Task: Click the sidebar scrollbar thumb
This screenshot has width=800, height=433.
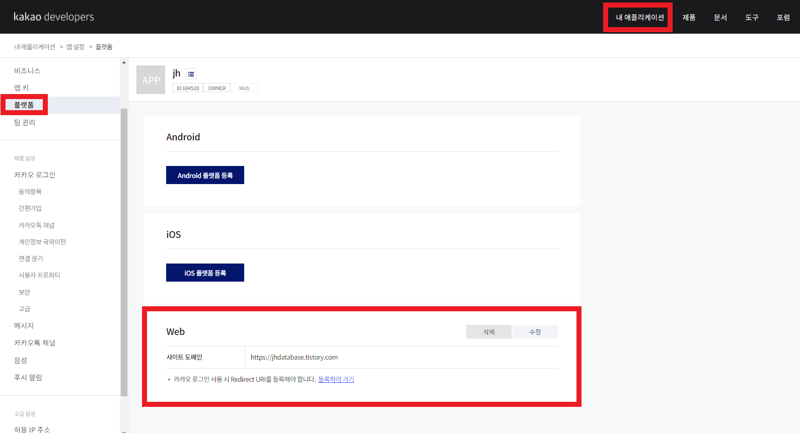Action: 124,251
